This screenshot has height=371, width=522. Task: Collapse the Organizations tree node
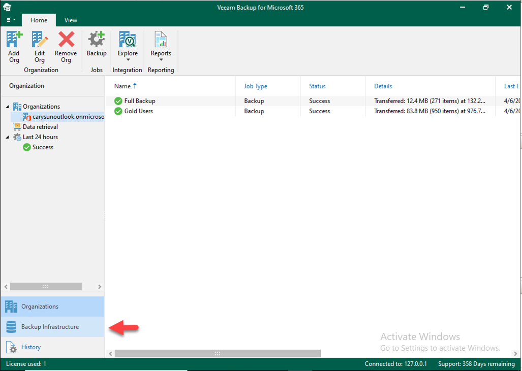pos(7,107)
